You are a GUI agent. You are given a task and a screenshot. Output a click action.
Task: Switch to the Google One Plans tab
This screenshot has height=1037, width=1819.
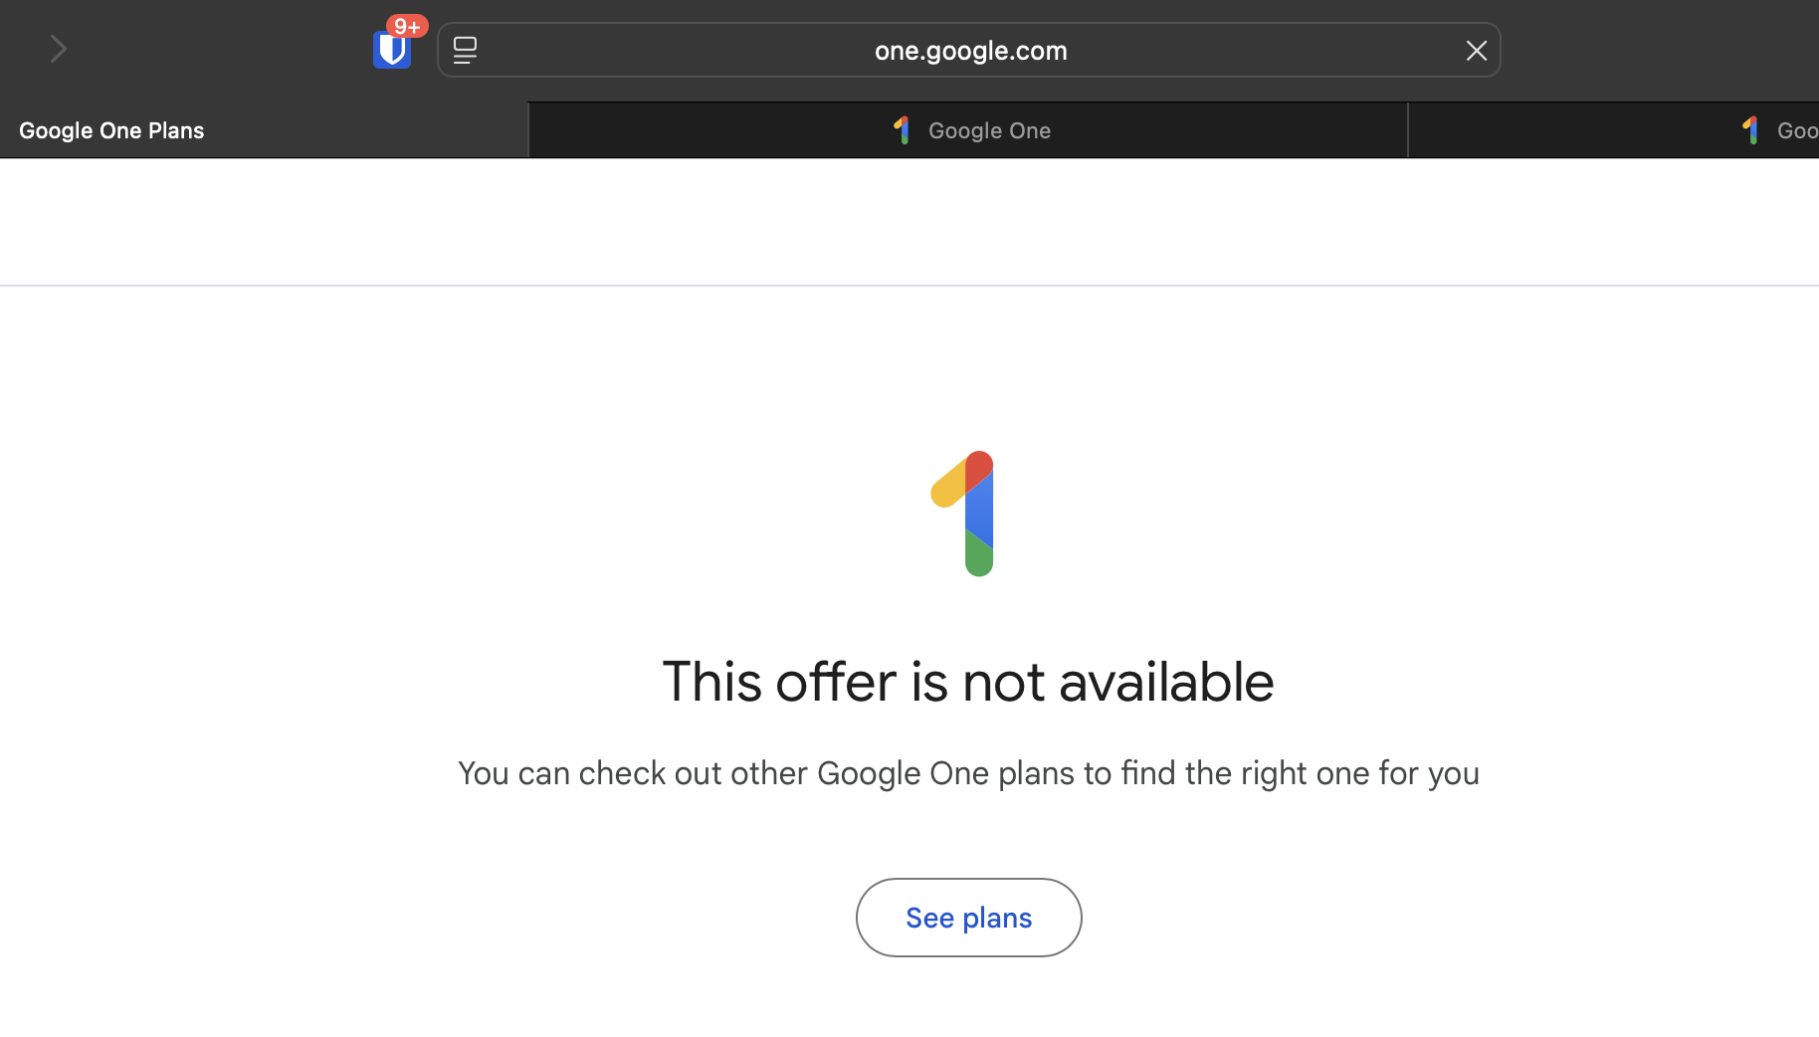point(264,130)
